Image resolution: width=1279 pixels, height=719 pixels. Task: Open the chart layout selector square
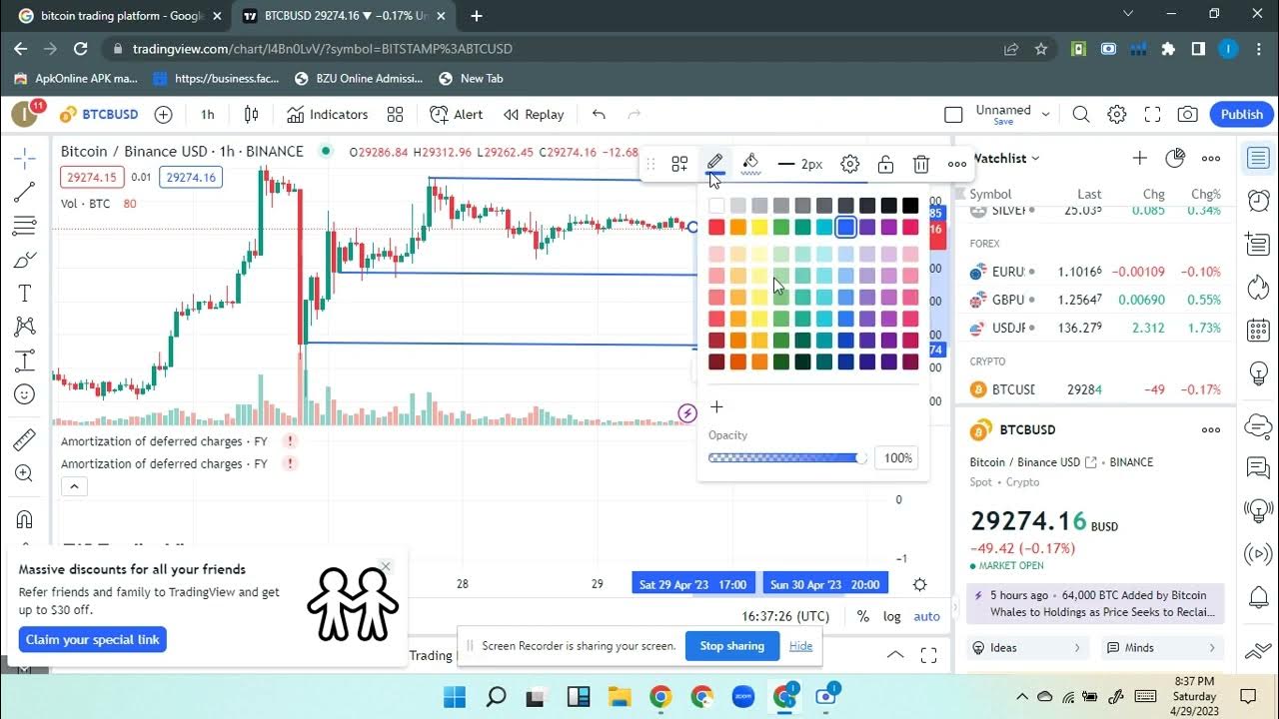click(x=954, y=115)
